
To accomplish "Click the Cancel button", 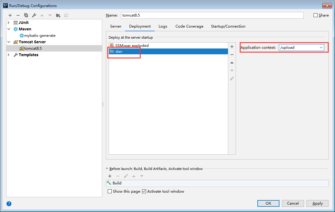I will click(x=293, y=203).
